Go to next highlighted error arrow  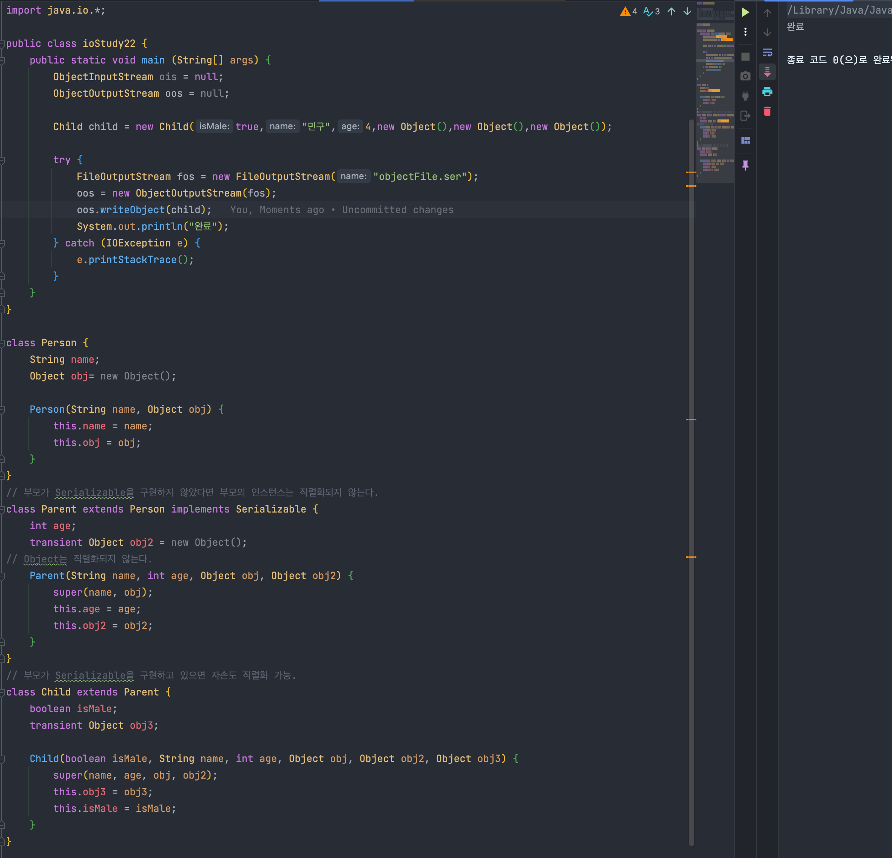[687, 11]
